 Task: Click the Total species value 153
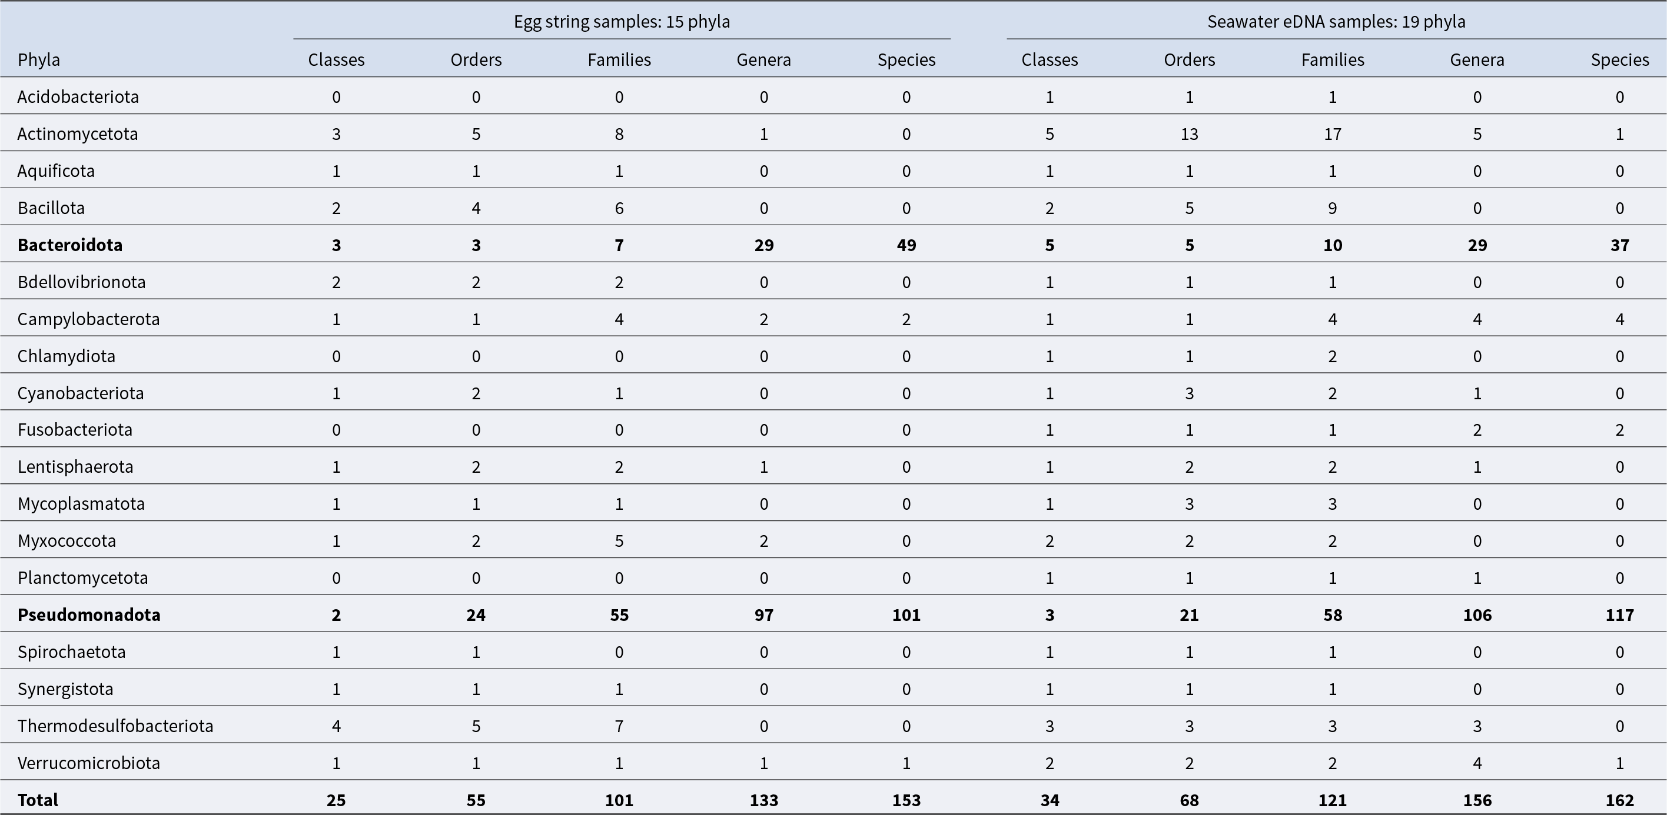click(x=906, y=800)
